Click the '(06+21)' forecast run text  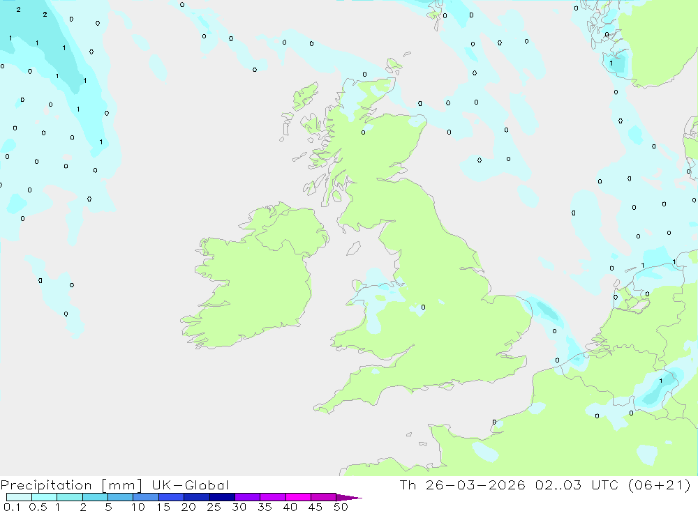[660, 485]
